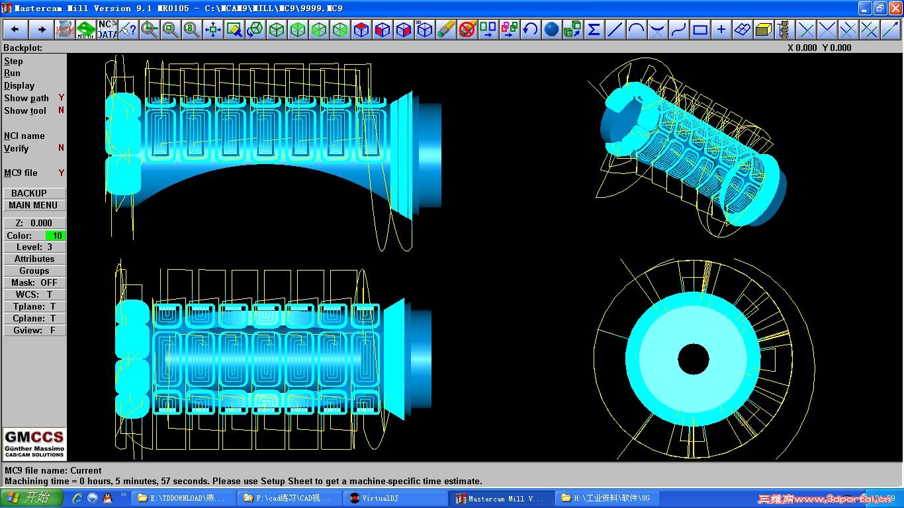This screenshot has height=508, width=904.
Task: Open the Attributes button
Action: [x=34, y=259]
